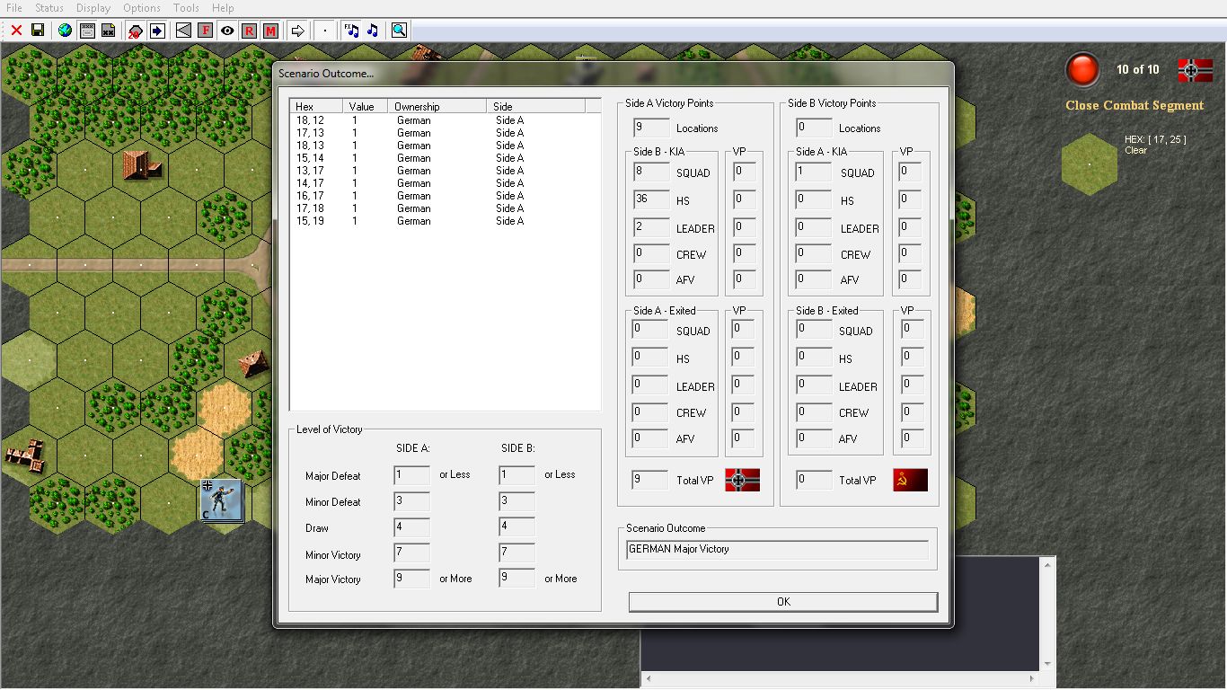
Task: Click the eye toolbar icon
Action: click(x=227, y=31)
